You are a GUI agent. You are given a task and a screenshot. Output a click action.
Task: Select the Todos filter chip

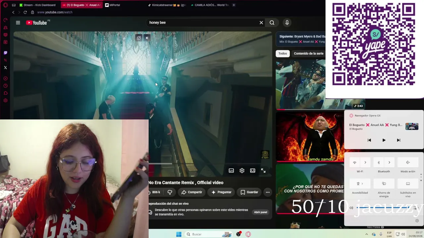(x=283, y=54)
